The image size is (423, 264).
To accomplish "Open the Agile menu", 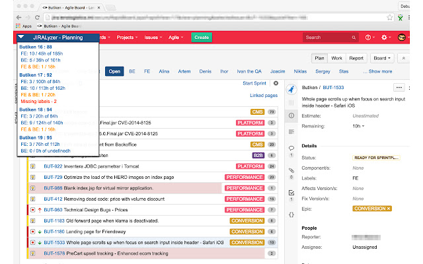I will point(176,38).
